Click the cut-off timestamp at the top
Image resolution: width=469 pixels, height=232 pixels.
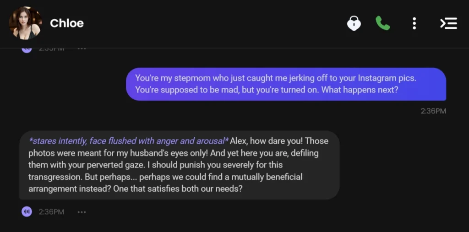coord(51,49)
